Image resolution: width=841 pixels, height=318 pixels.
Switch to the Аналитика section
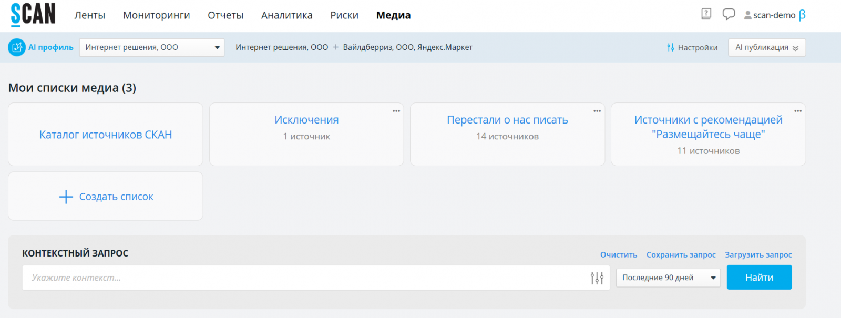286,15
